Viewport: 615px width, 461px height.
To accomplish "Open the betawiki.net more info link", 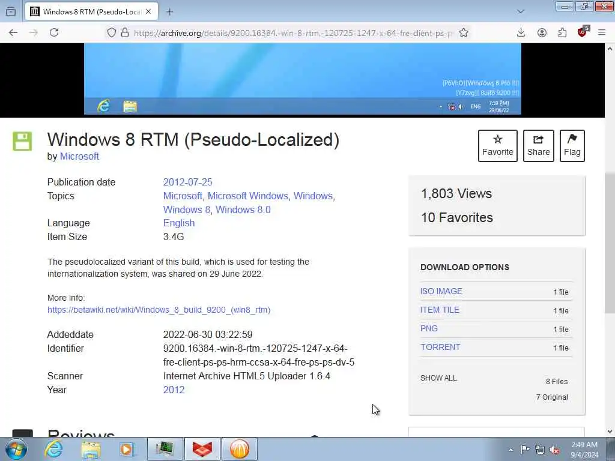I will coord(159,310).
